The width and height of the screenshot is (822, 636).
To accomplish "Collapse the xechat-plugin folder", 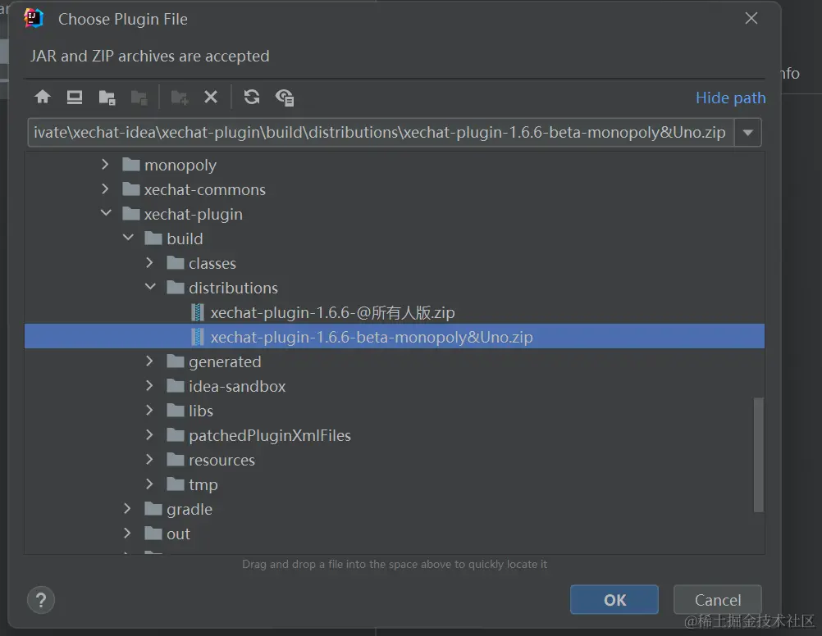I will [106, 213].
